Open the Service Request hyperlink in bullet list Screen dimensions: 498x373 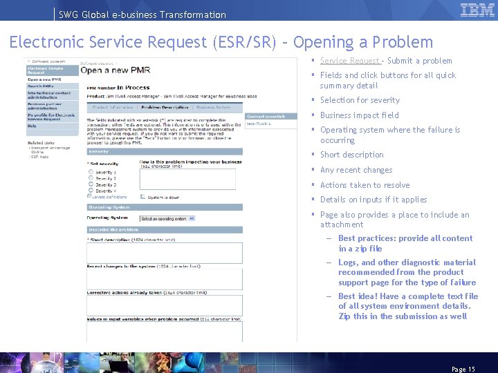tap(350, 61)
